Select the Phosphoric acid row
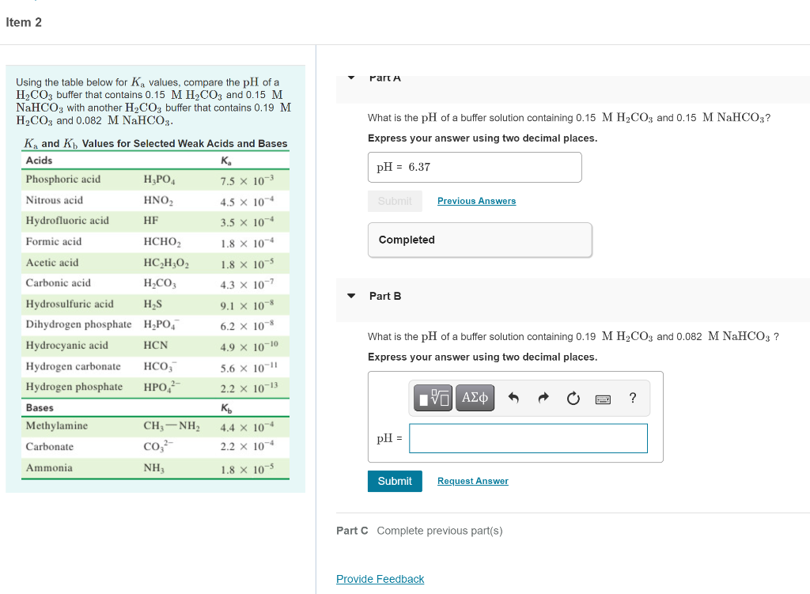Viewport: 810px width, 594px height. click(156, 180)
